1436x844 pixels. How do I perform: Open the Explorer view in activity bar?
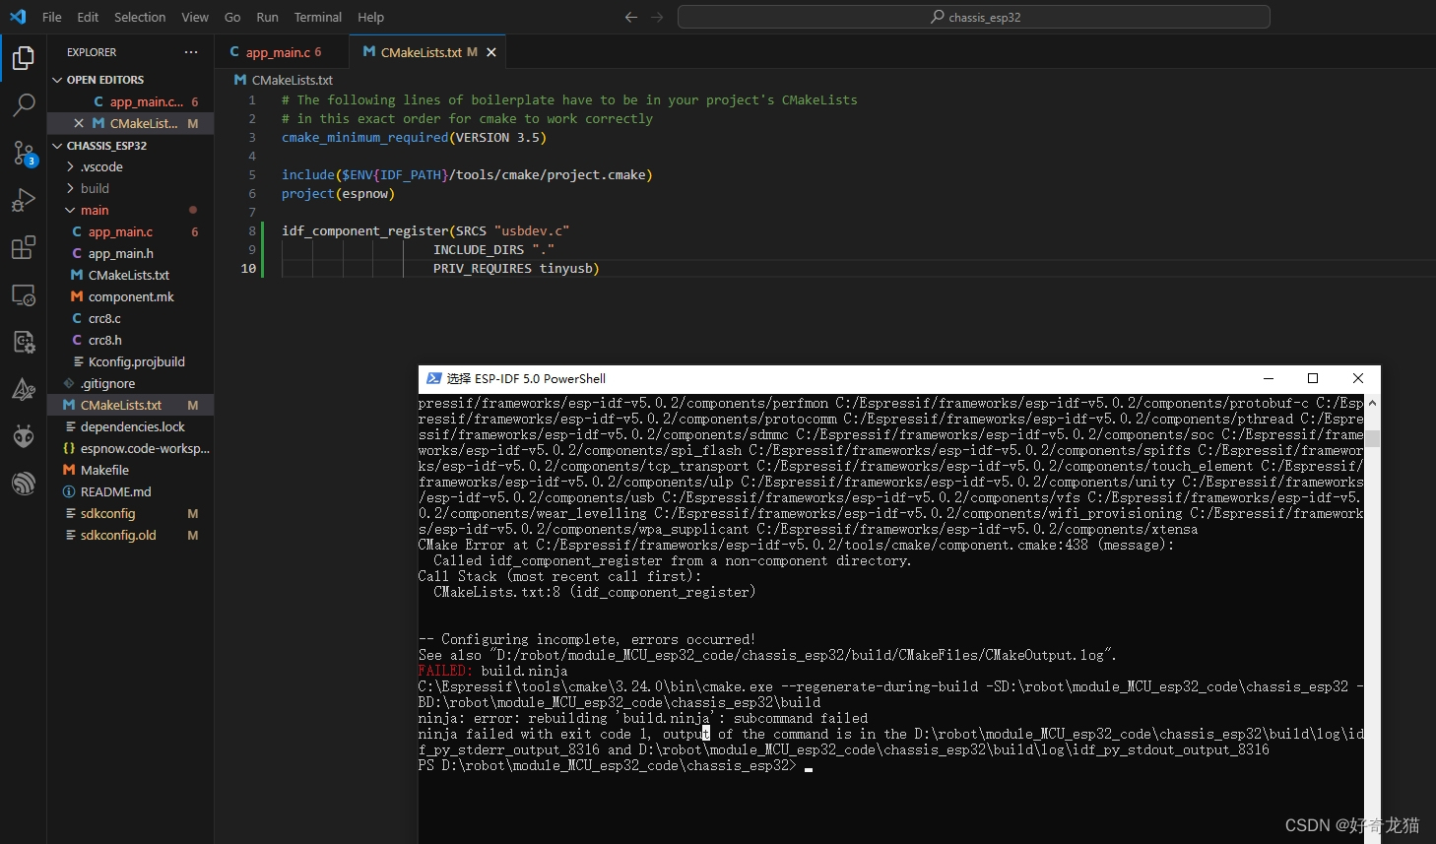tap(24, 59)
